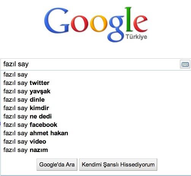The image size is (191, 176).
Task: Pick suggestion 'fazıl say yavşak'
Action: point(95,91)
